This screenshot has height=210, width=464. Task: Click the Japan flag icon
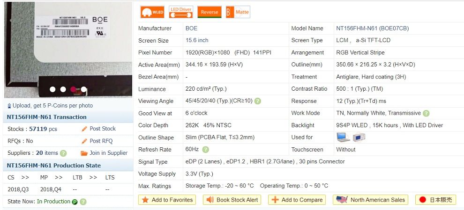(423, 200)
